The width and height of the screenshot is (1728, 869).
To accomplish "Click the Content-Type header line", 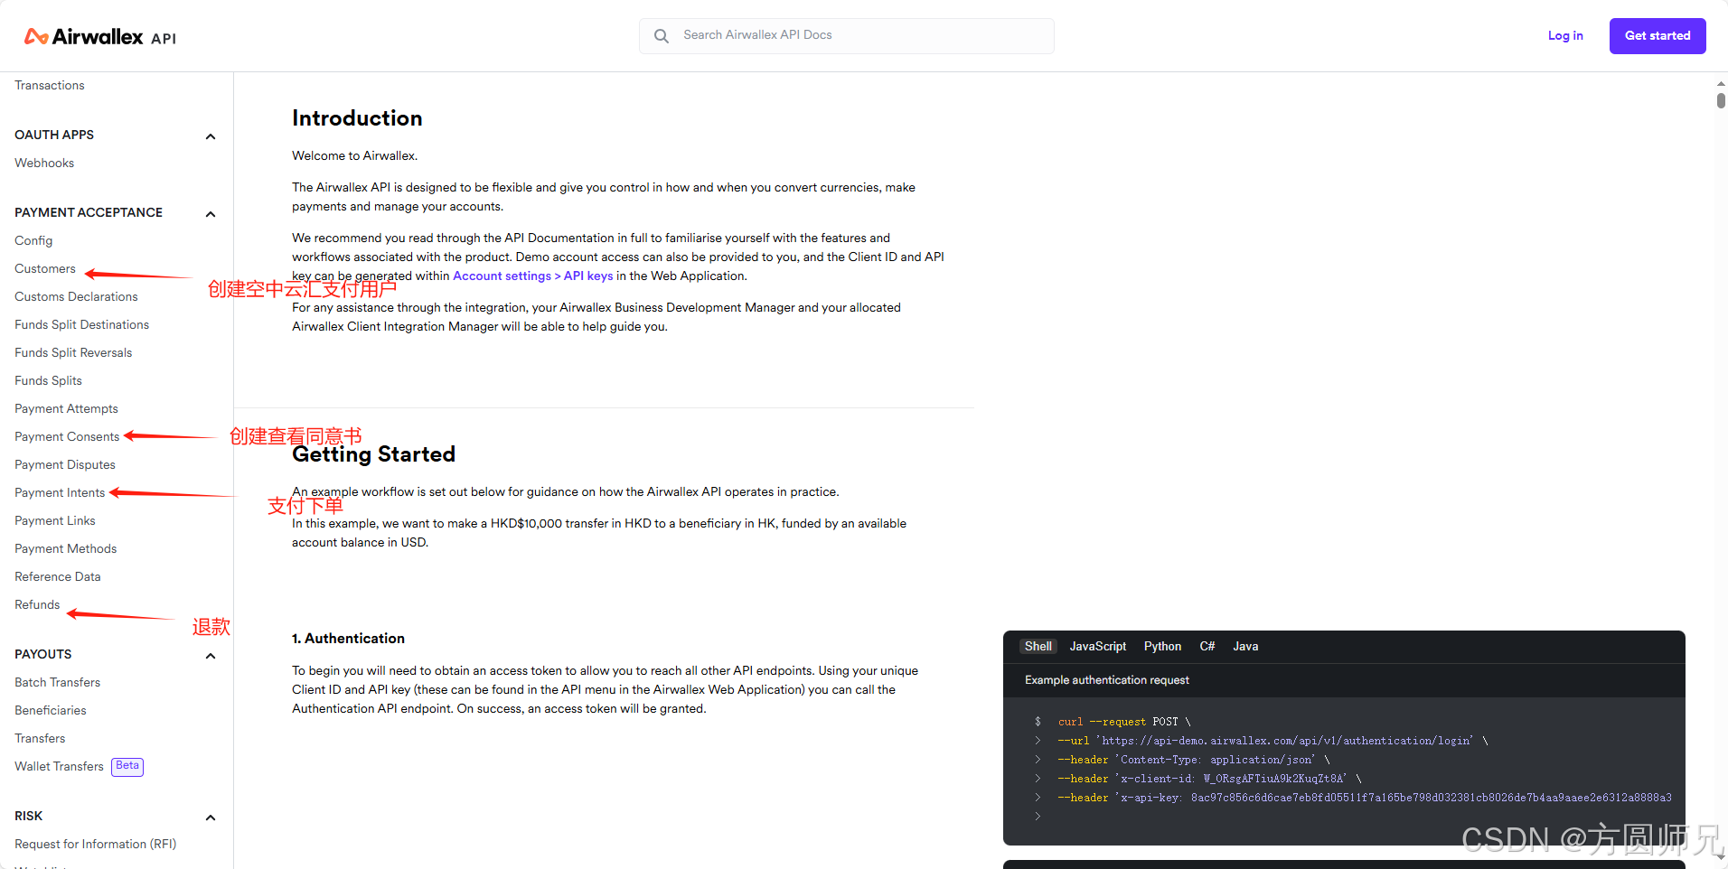I will [1194, 760].
